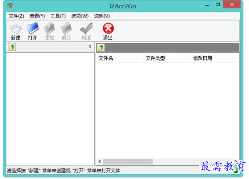
Task: Click the horizontal scrollbar left arrow
Action: click(100, 161)
